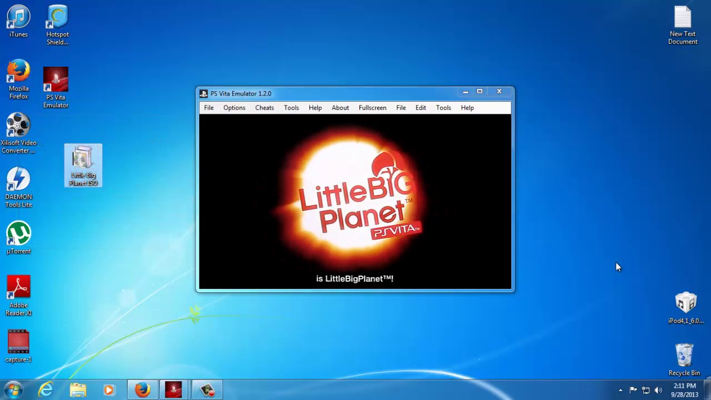711x400 pixels.
Task: Select the iPod4,1_6.0 file on desktop
Action: tap(685, 308)
